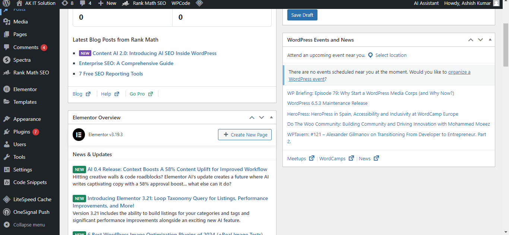Click the Save Draft button
Viewport: 509px width, 235px height.
coord(302,15)
